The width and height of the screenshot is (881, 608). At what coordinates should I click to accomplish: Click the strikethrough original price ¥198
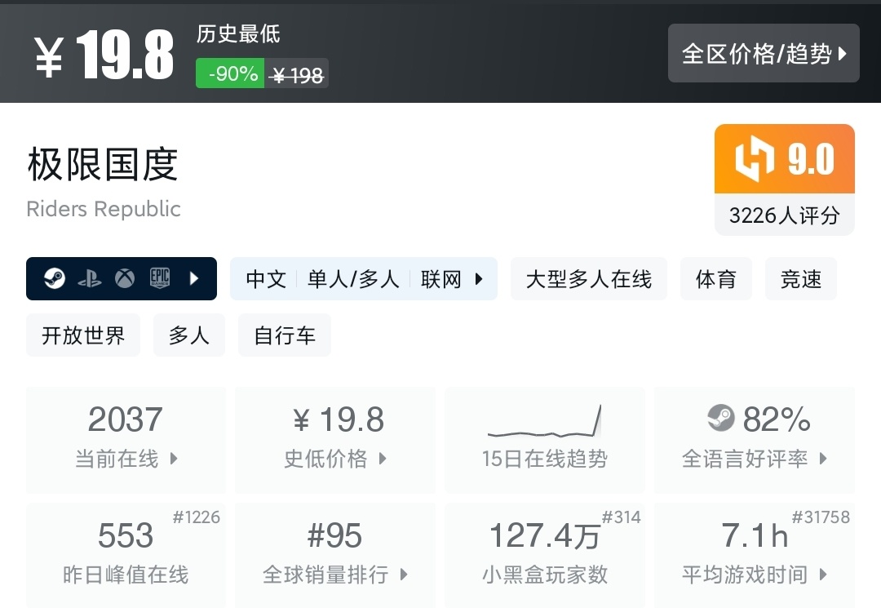(x=296, y=73)
